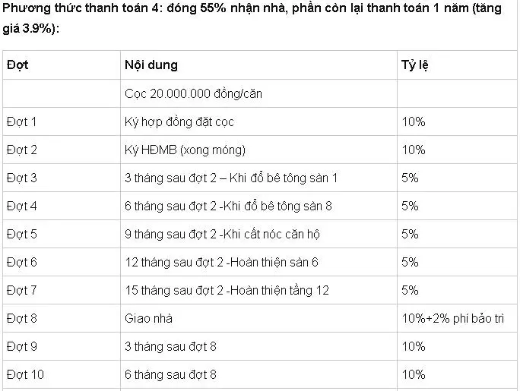Viewport: 520px width, 391px height.
Task: Click the 'Hoàn thiện sàn 6' cell
Action: 222,262
